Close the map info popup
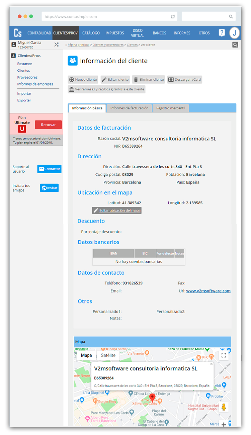251x435 pixels. point(211,364)
